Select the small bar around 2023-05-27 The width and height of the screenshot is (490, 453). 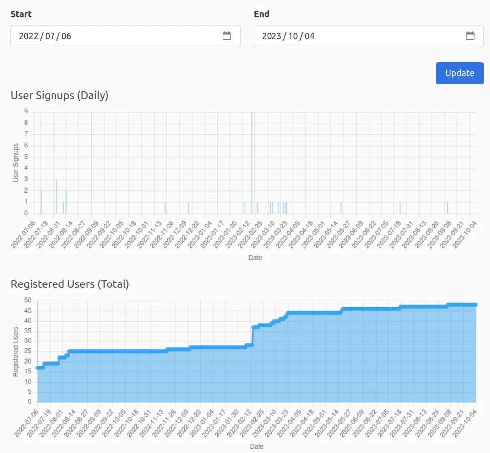[x=341, y=207]
